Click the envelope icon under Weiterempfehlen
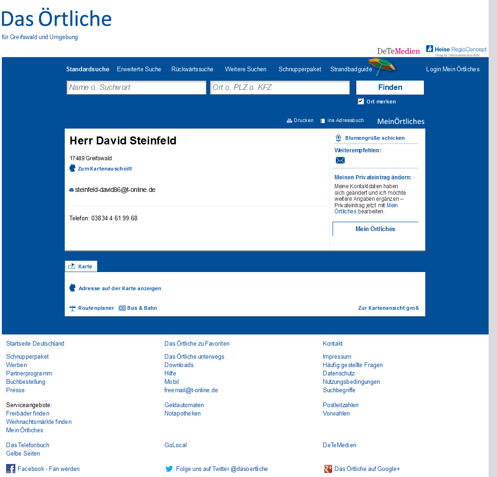This screenshot has width=497, height=477. [x=340, y=160]
